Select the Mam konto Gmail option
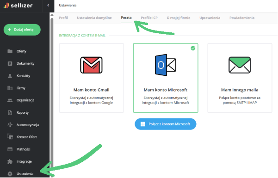 [92, 78]
